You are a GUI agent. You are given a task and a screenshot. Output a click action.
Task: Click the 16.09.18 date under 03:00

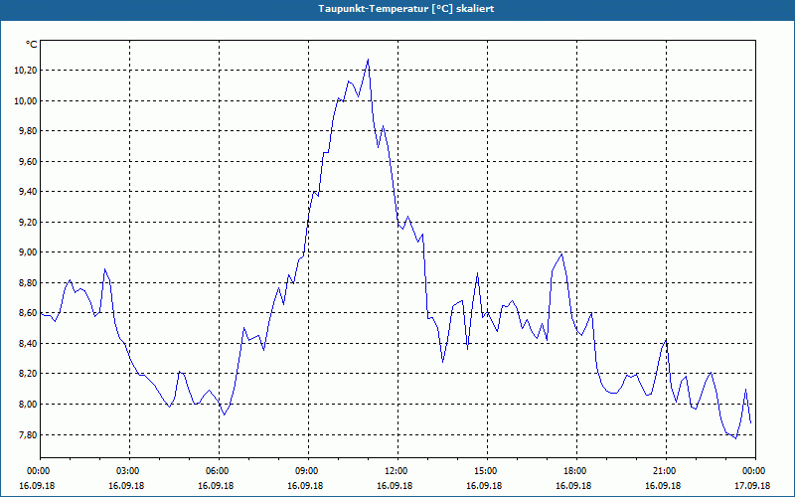coord(126,486)
